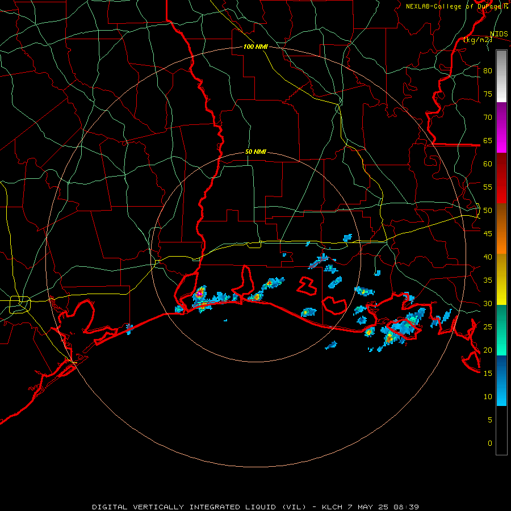Click the 50 value on the color scale

point(488,211)
